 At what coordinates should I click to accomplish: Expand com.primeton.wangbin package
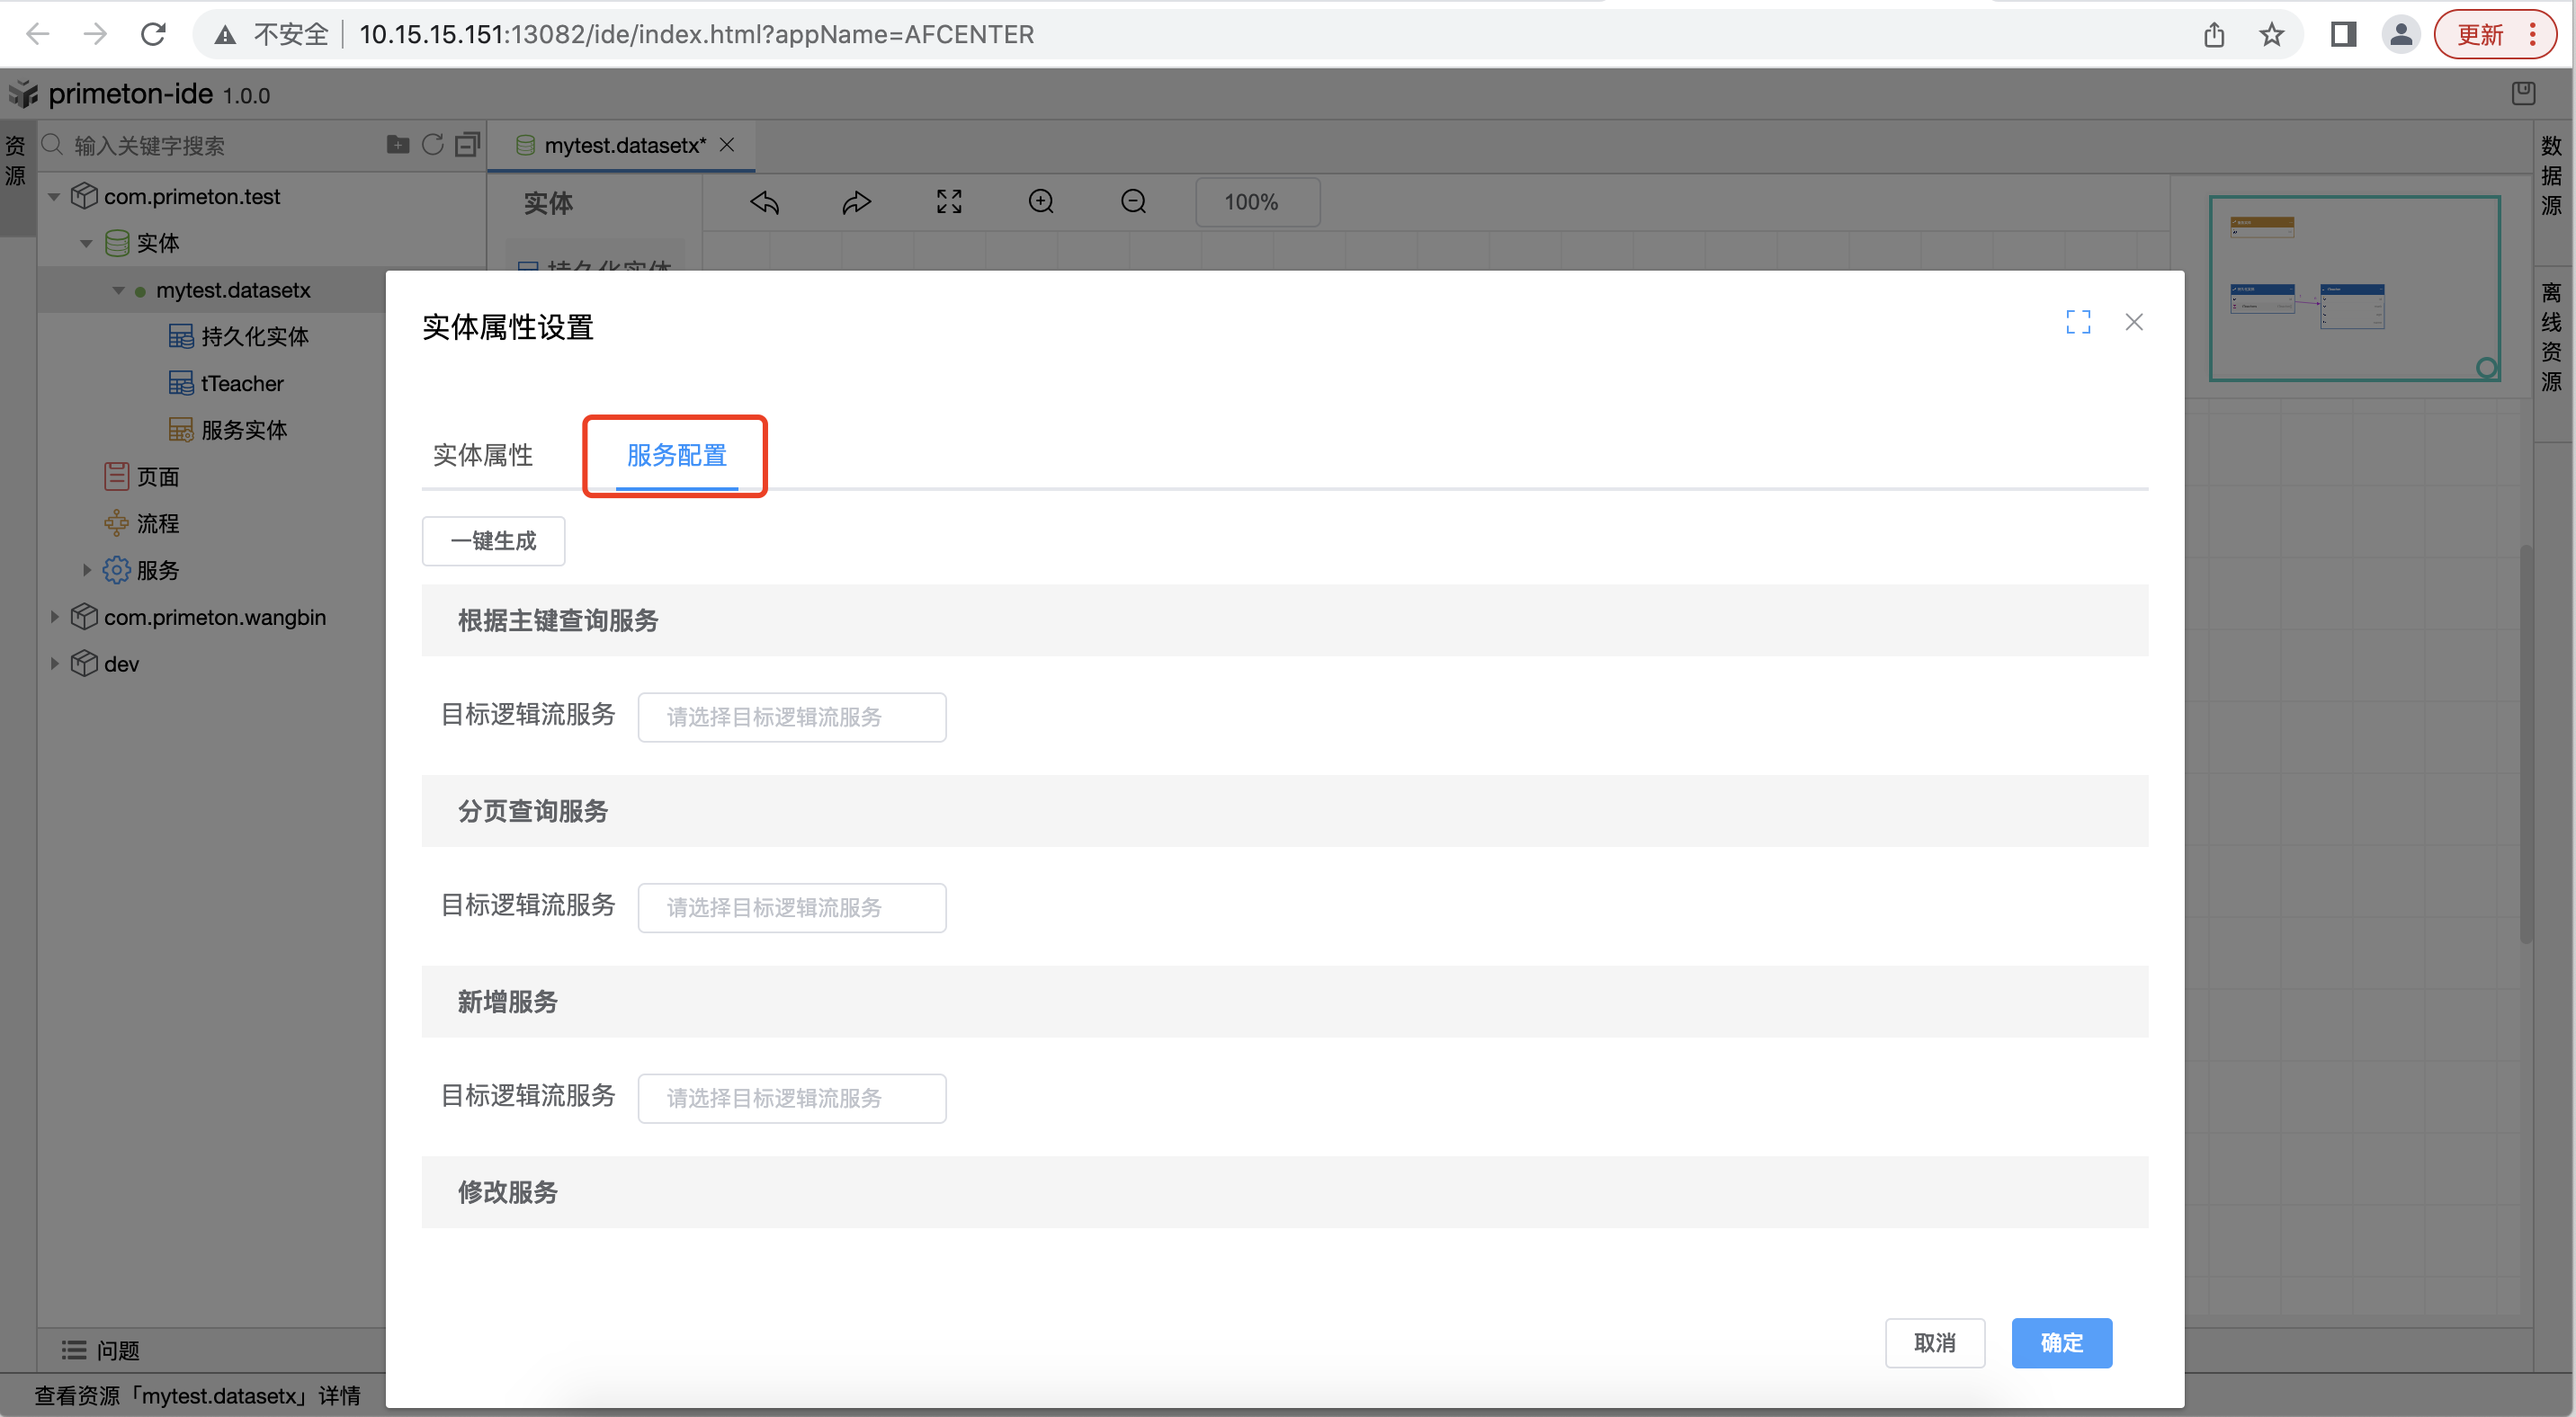coord(54,618)
